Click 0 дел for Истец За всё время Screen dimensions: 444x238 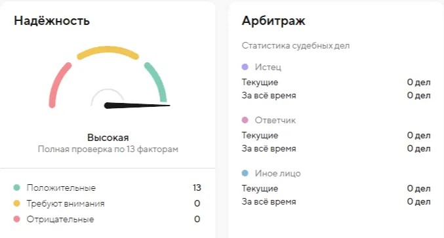click(419, 95)
